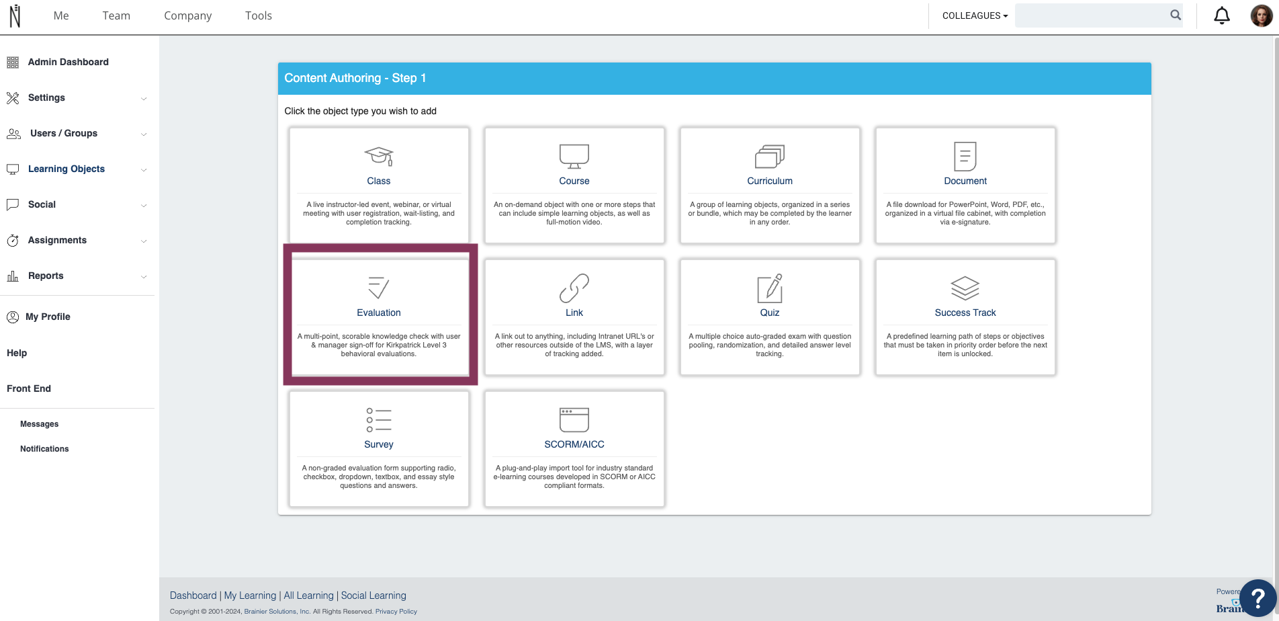Open the COLLEAGUES search scope dropdown
Screen dimensions: 1279x621
[975, 15]
